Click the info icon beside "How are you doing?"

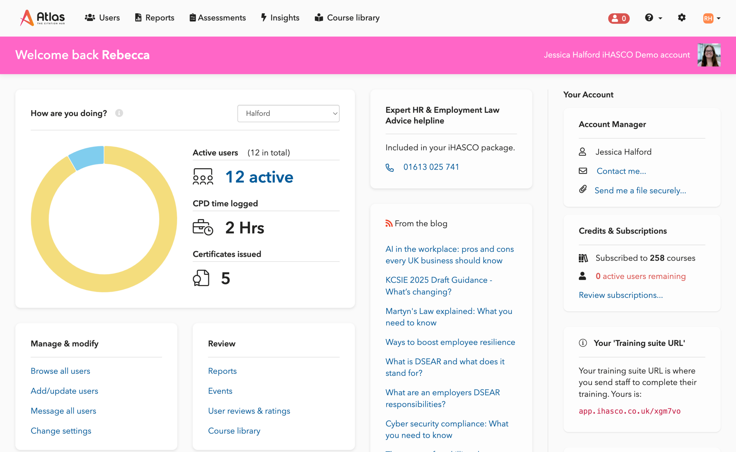click(119, 113)
